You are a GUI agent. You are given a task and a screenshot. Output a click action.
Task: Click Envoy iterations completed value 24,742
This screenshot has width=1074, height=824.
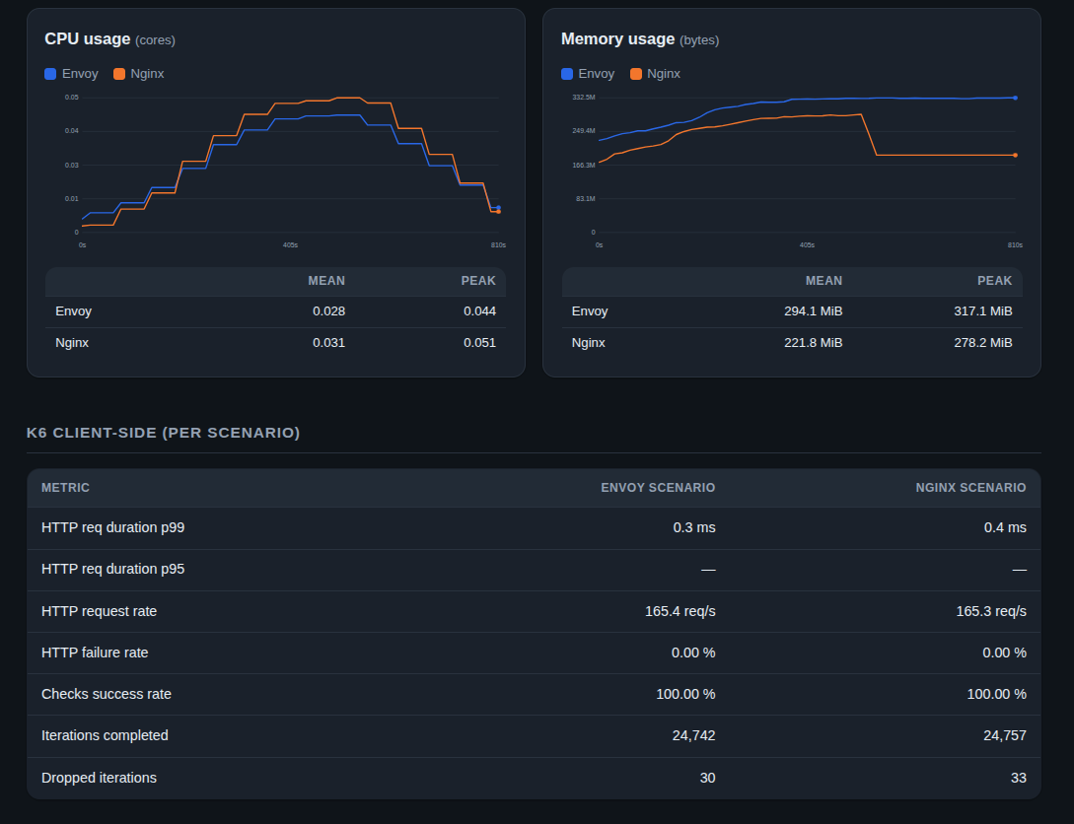pyautogui.click(x=694, y=735)
